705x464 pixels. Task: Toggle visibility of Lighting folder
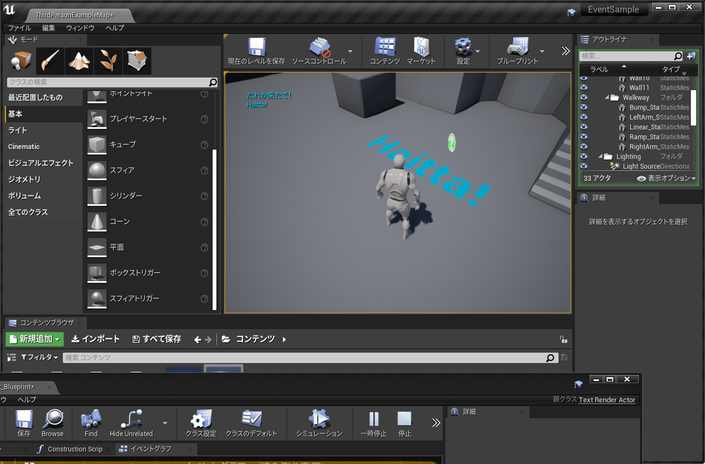[584, 157]
